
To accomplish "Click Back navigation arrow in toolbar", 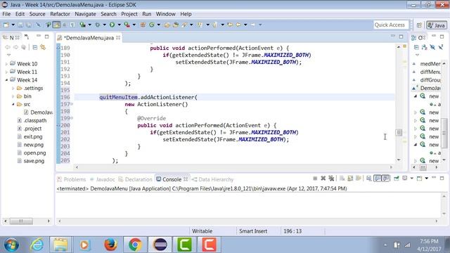I will pos(238,25).
